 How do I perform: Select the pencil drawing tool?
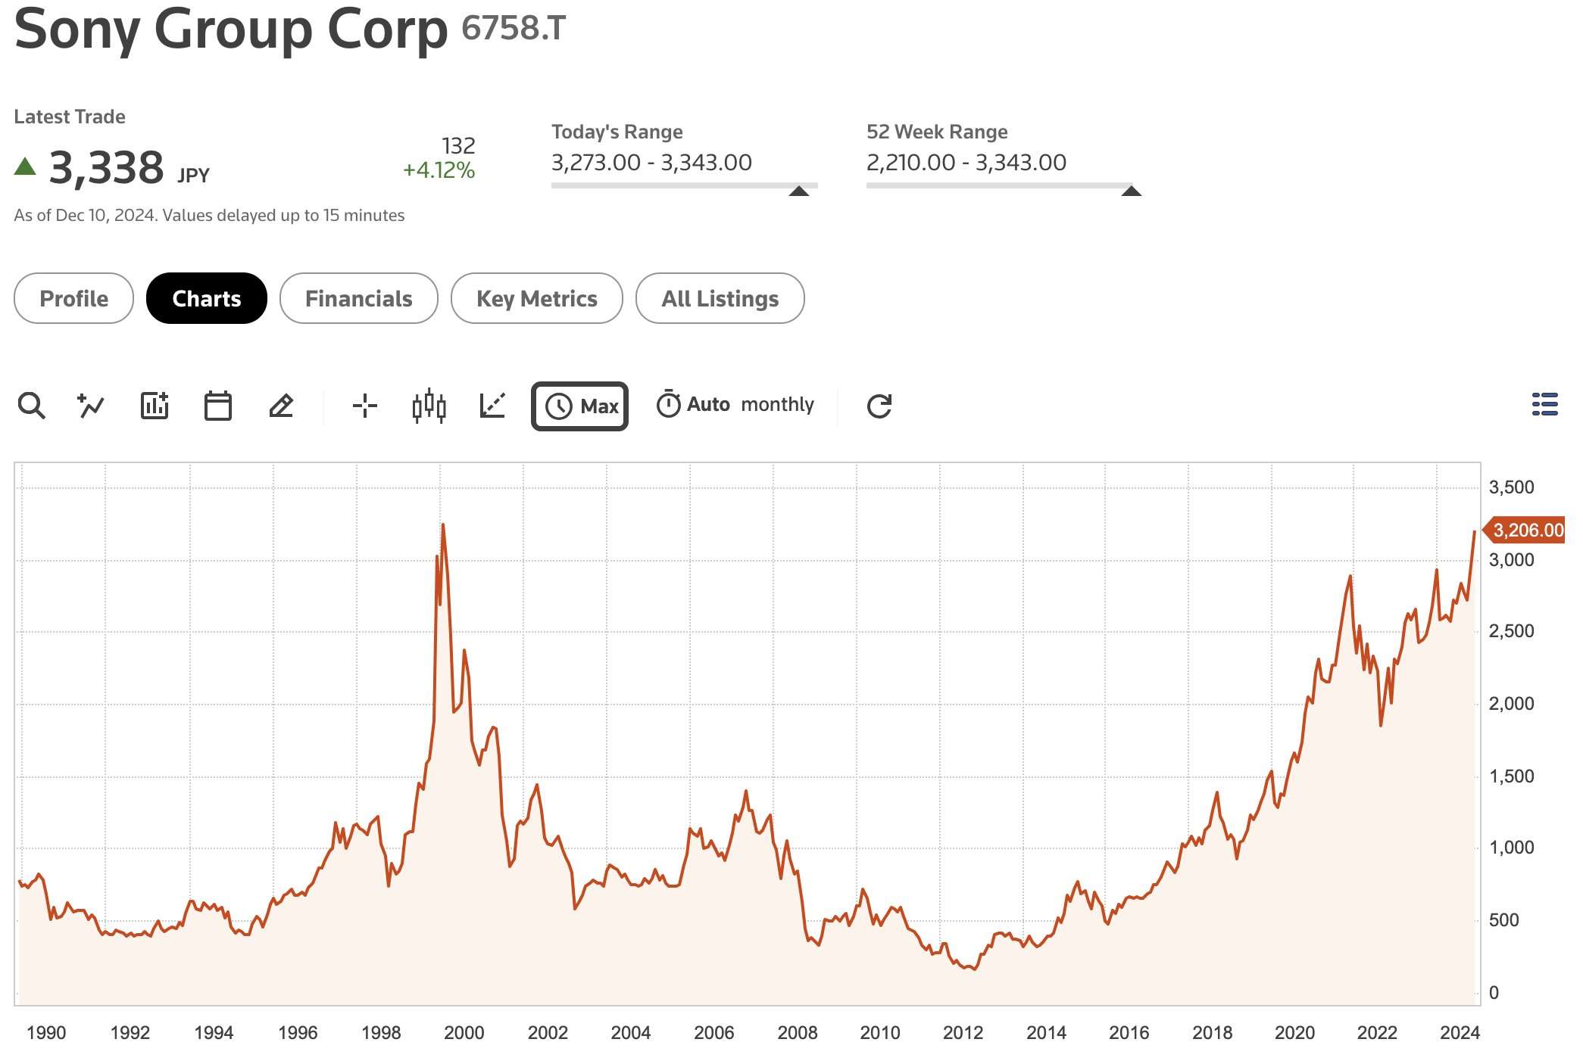[x=281, y=406]
